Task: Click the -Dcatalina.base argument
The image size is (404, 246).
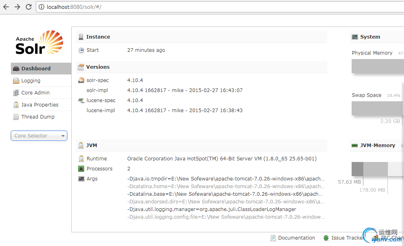Action: (225, 194)
